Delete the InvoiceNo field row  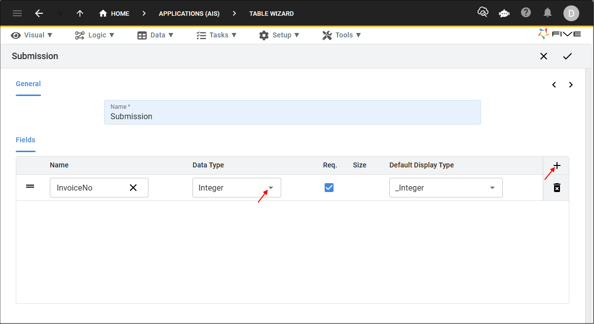point(557,188)
